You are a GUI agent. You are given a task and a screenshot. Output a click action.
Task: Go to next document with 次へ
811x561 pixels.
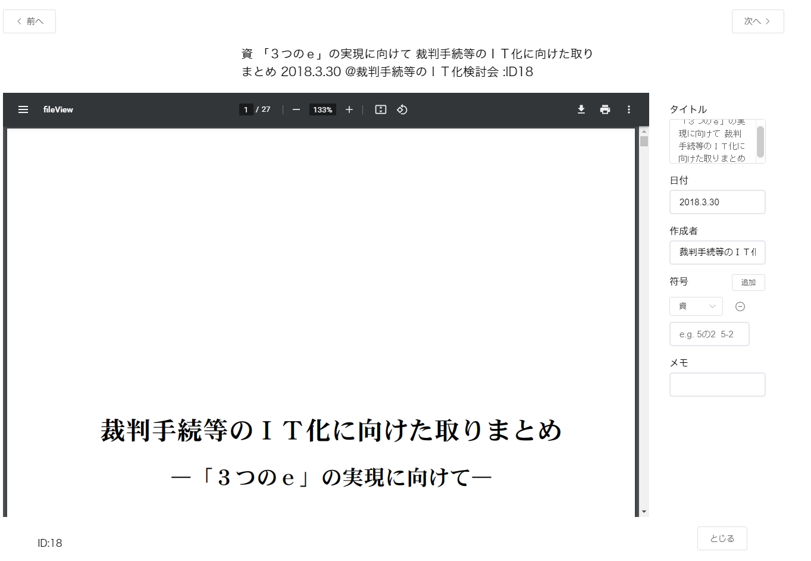pos(757,21)
